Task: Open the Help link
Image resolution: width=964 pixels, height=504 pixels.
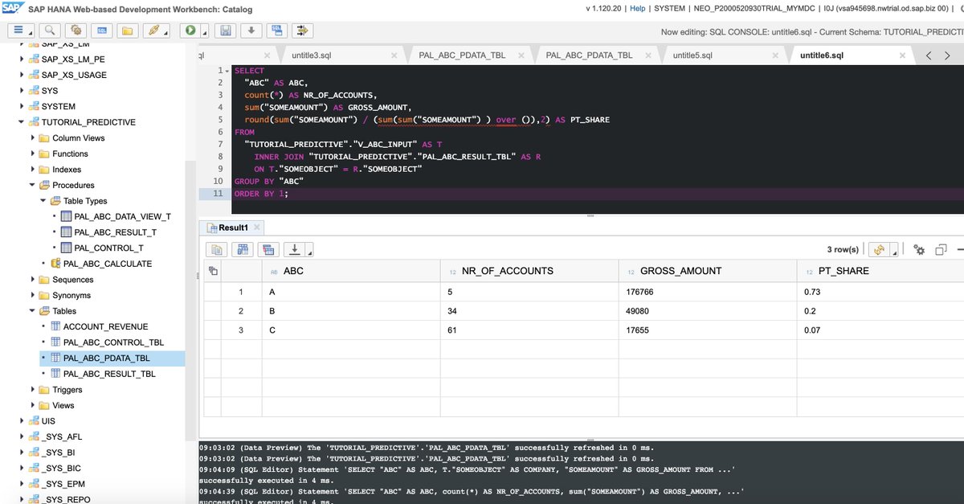Action: 637,9
